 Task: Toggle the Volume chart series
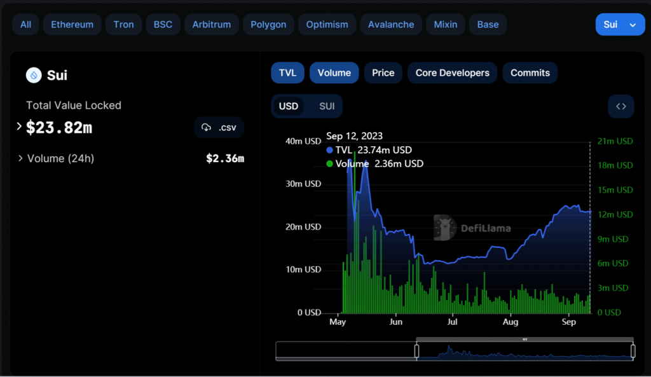(x=334, y=72)
